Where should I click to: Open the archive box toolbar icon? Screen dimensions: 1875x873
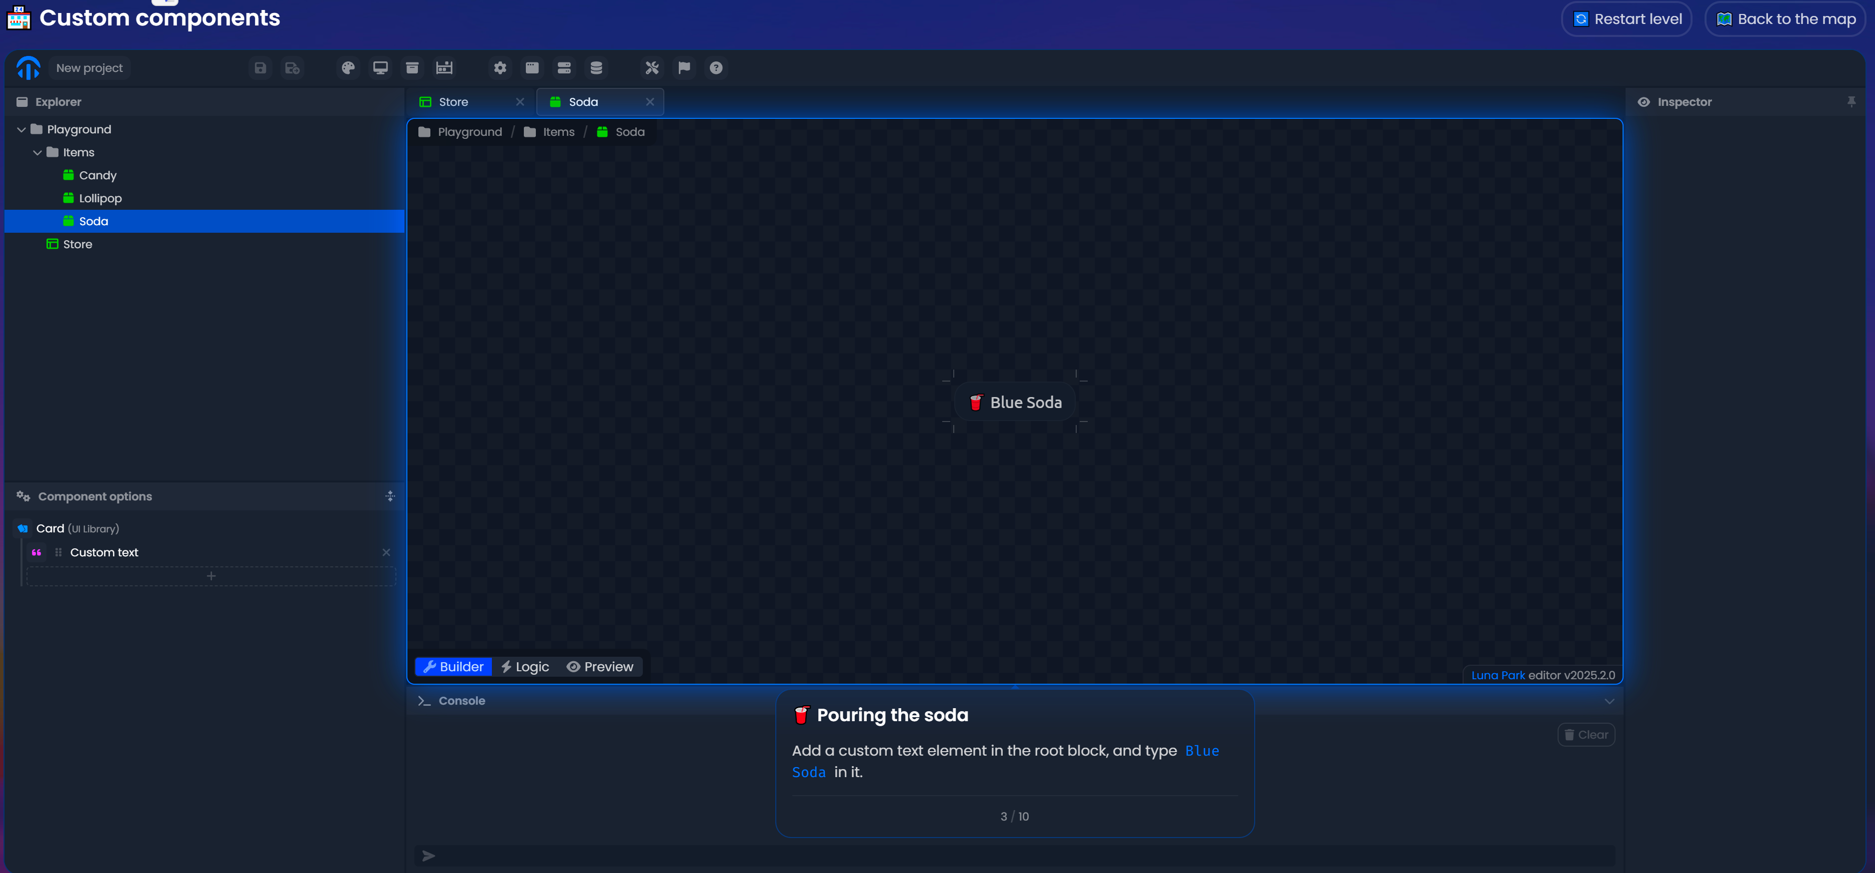412,67
